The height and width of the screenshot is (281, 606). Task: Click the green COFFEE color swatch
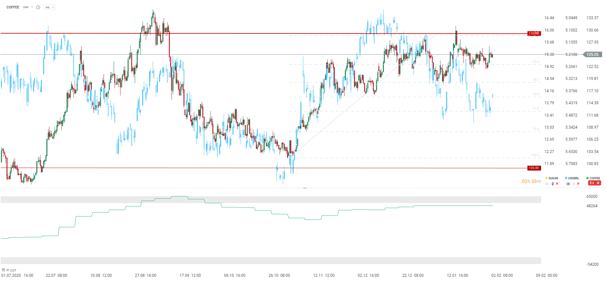tap(587, 178)
